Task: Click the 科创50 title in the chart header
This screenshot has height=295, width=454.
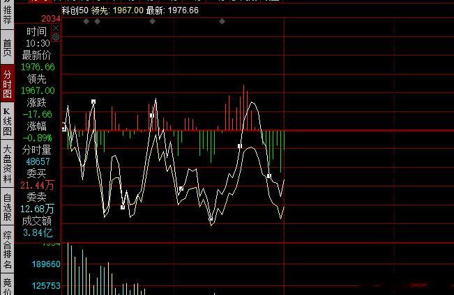Action: 75,10
